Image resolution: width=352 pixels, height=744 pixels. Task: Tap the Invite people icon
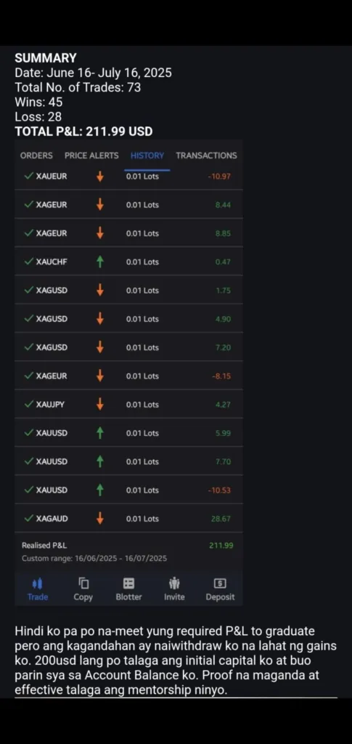click(174, 583)
